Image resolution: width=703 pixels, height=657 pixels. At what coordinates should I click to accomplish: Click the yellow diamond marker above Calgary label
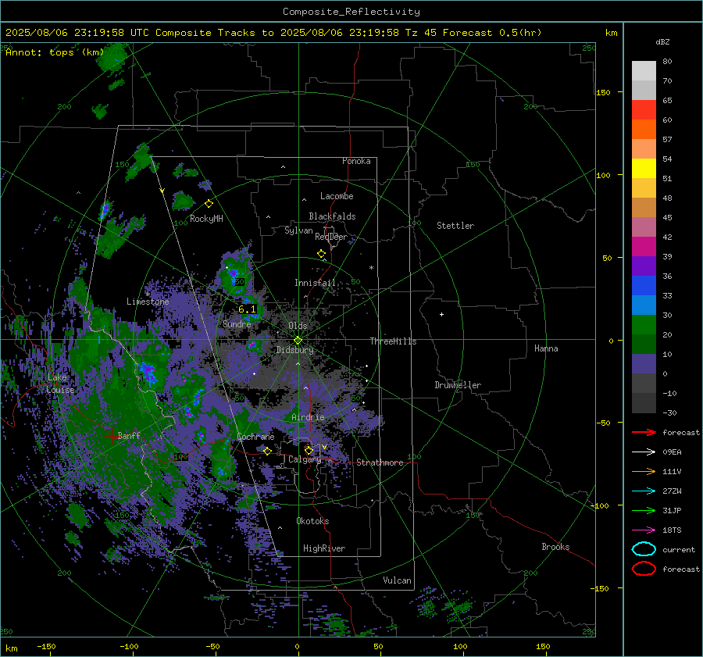[309, 450]
